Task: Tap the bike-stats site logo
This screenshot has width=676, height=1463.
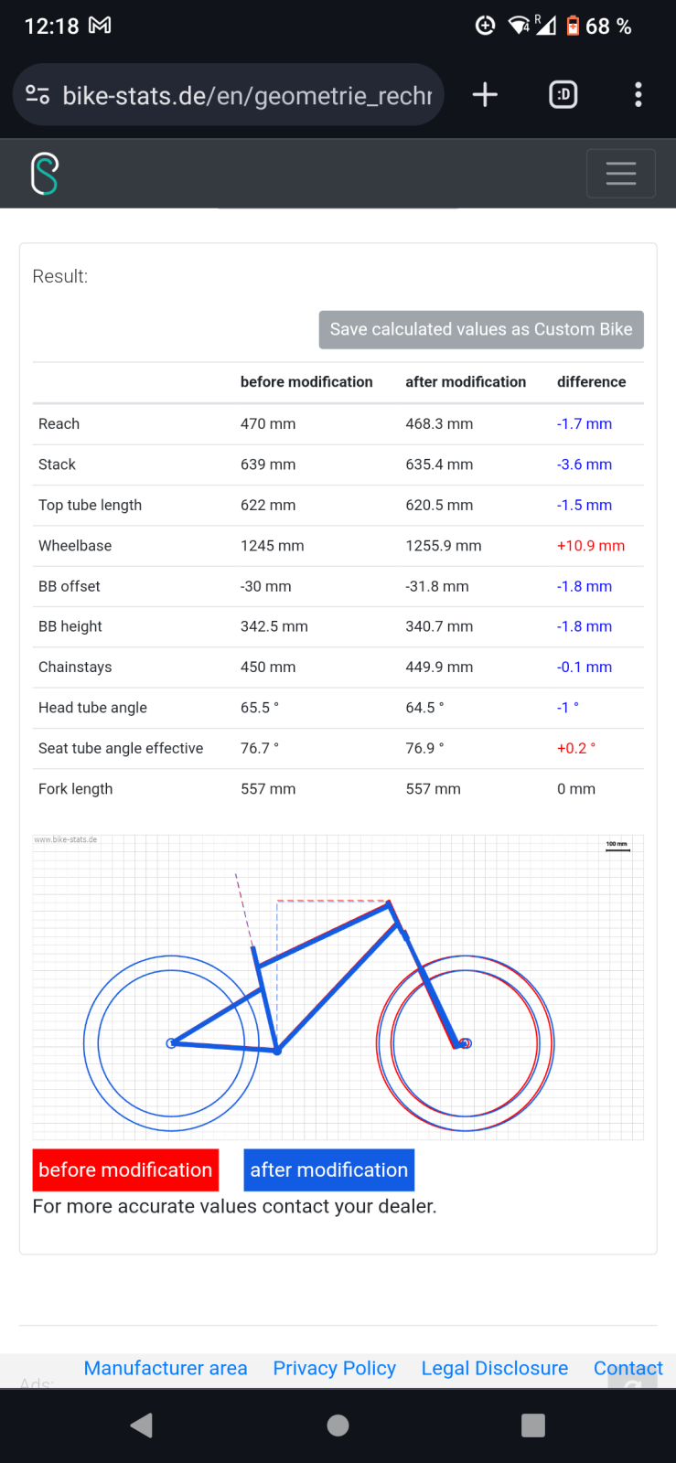Action: click(x=45, y=174)
